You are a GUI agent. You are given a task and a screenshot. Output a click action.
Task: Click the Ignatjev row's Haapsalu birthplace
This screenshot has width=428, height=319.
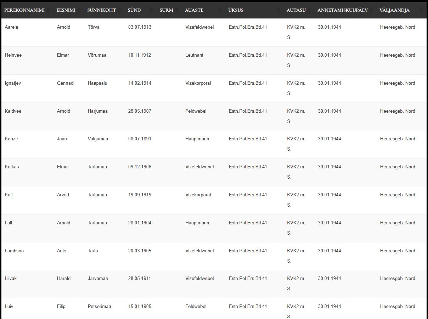97,83
